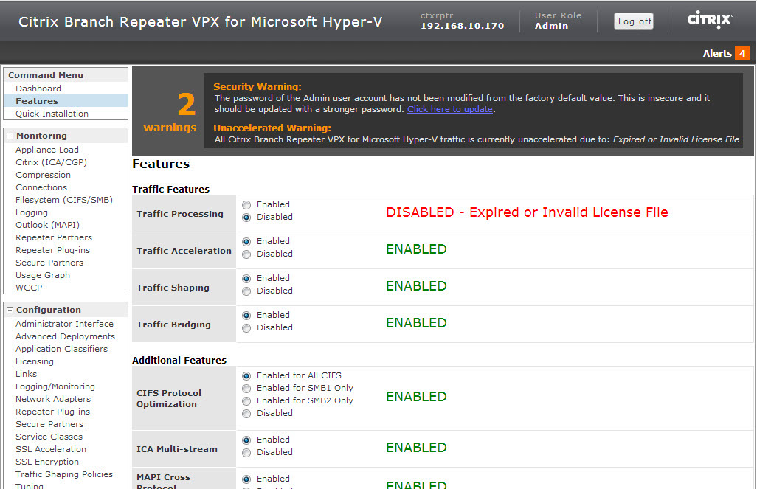
Task: Open SSL Encryption configuration
Action: tap(46, 462)
